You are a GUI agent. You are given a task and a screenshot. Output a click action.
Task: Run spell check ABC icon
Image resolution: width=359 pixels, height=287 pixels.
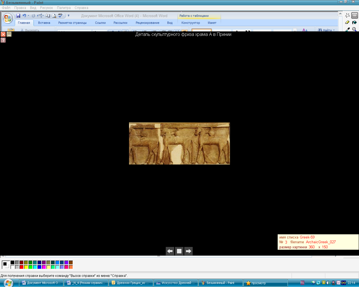click(60, 15)
